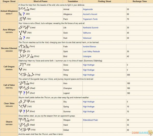Click the dragon glyph image for Zun
This screenshot has height=136, width=153.
(x=24, y=120)
